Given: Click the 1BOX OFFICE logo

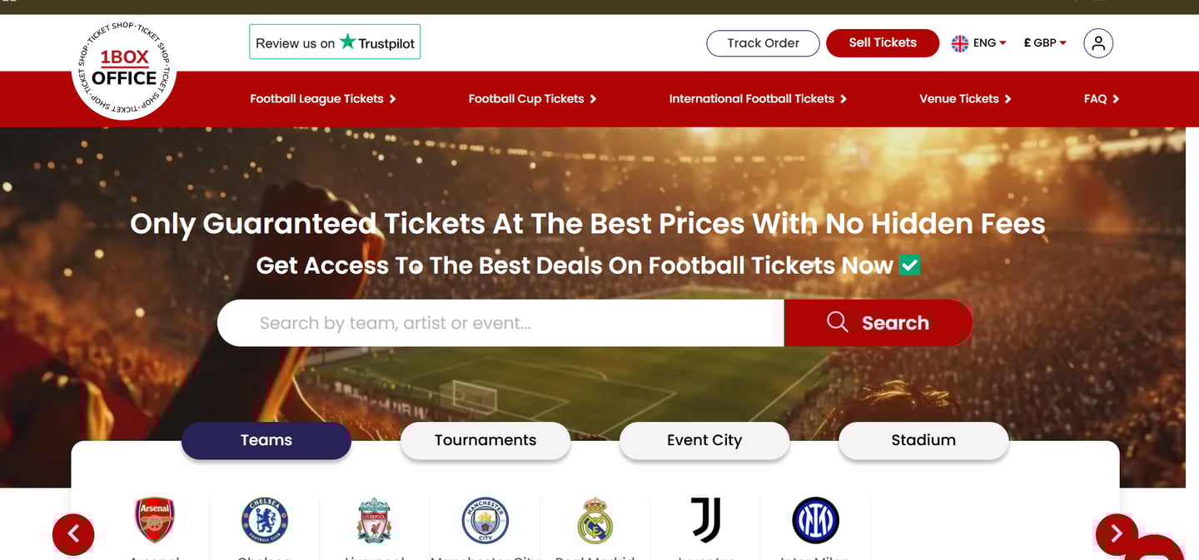Looking at the screenshot, I should pyautogui.click(x=124, y=68).
